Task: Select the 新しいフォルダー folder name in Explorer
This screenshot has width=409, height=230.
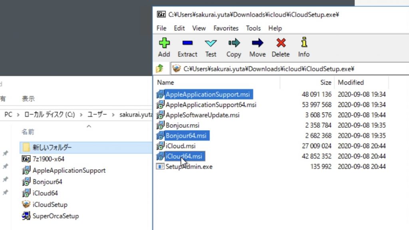Action: point(52,147)
